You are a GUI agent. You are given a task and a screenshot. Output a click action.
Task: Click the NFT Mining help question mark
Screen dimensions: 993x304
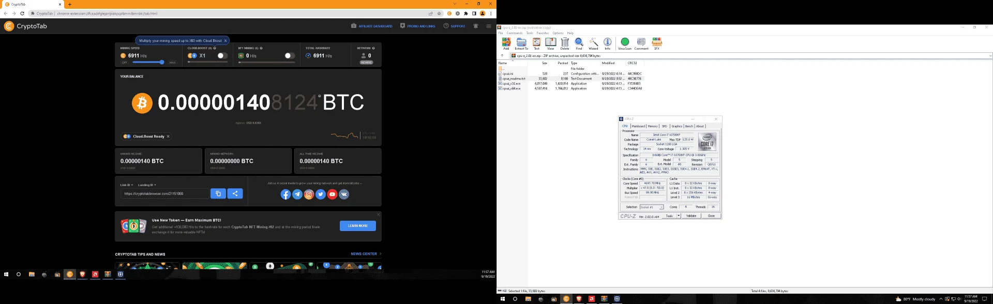coord(261,48)
